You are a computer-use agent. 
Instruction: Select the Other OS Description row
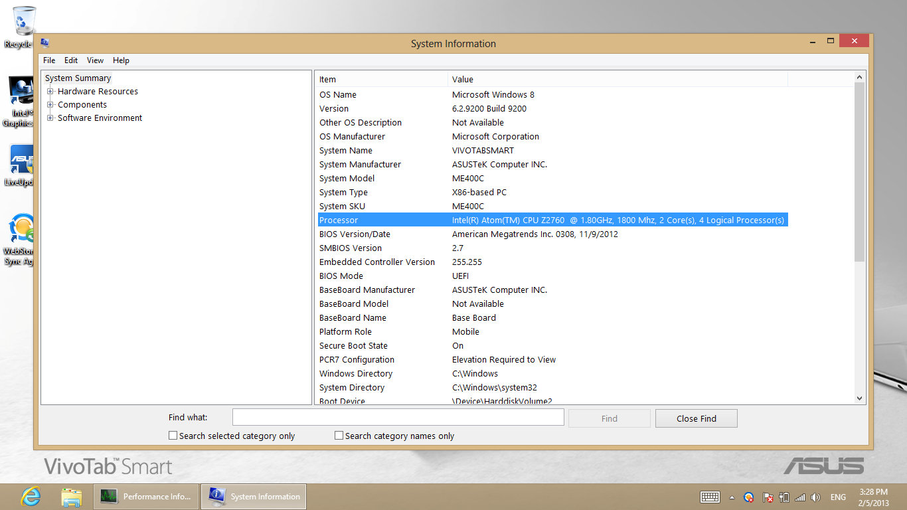(x=552, y=122)
